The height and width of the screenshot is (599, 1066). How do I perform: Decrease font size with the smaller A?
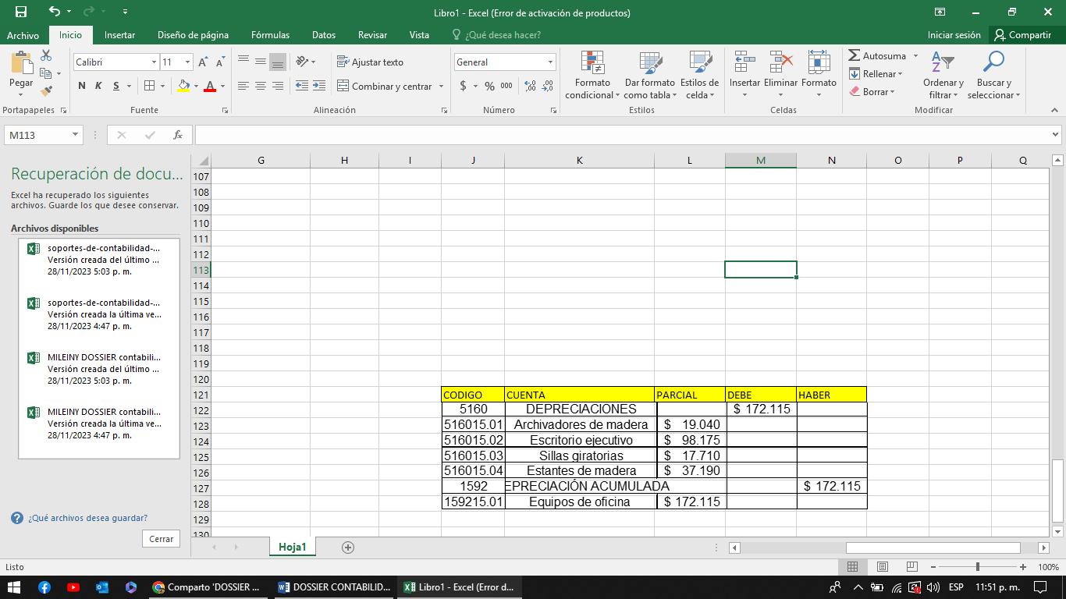[221, 62]
